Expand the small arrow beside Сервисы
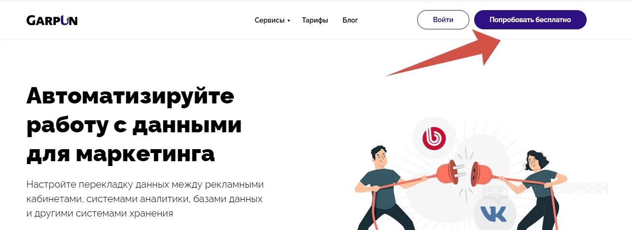Screen dimensions: 633x230 pos(289,21)
